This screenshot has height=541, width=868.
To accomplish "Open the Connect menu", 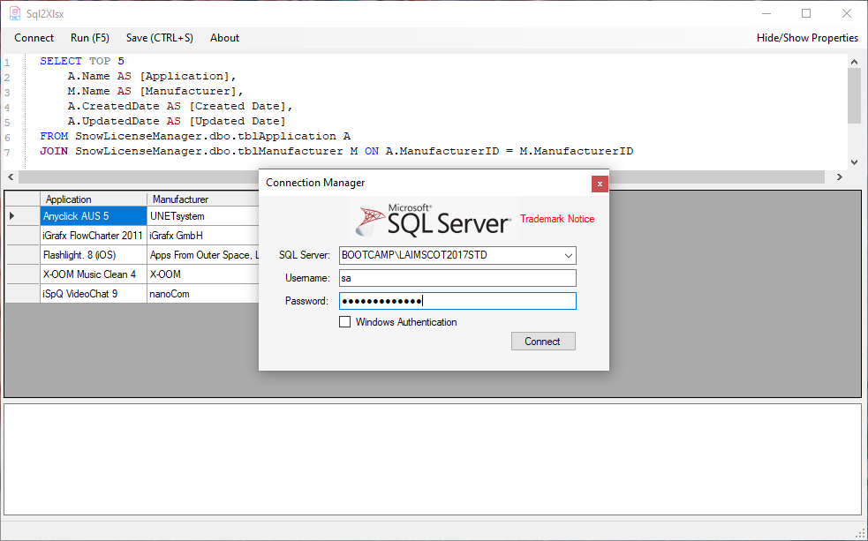I will coord(34,38).
